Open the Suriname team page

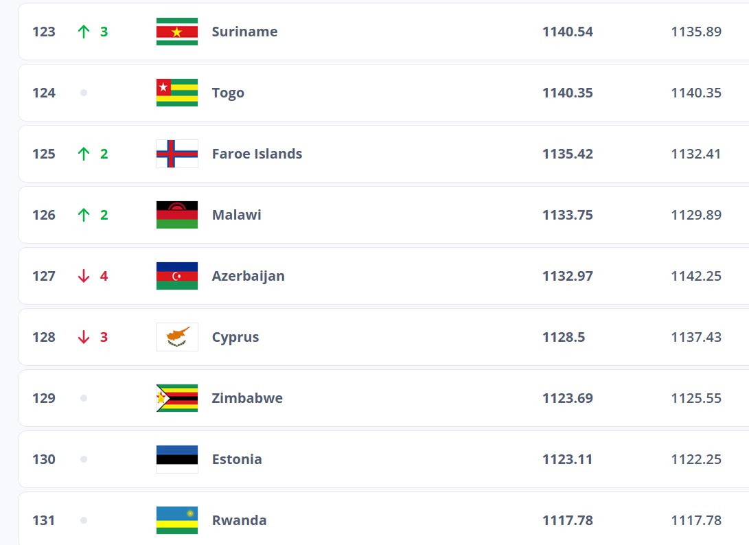point(244,32)
